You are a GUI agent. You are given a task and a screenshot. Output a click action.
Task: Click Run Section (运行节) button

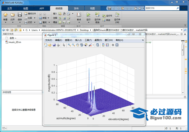pyautogui.click(x=107, y=16)
